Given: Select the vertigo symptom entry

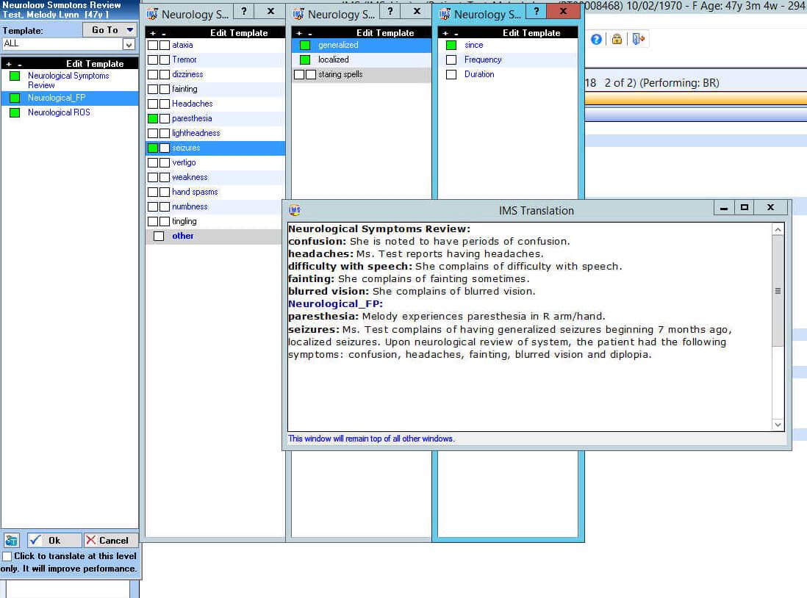Looking at the screenshot, I should (184, 162).
